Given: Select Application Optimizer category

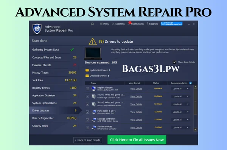Looking at the screenshot, I should coord(54,96).
